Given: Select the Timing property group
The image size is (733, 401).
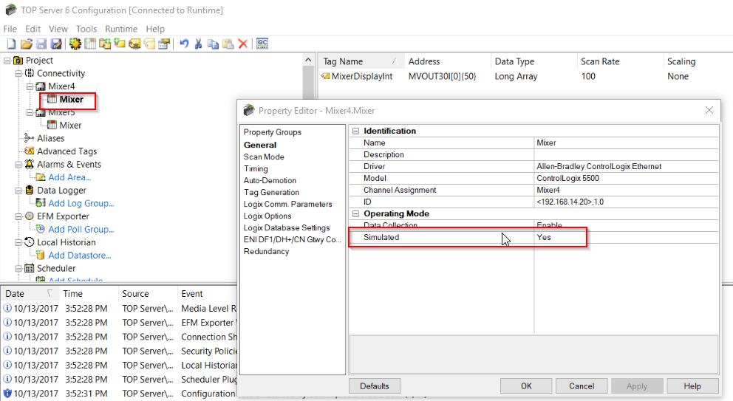Looking at the screenshot, I should [256, 168].
